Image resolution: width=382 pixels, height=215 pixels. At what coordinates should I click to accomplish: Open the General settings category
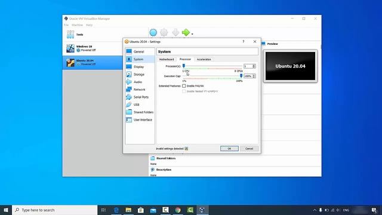click(140, 52)
